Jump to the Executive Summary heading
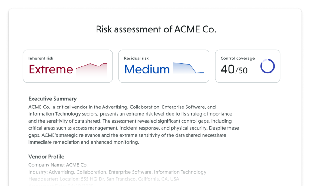310x186 pixels. [52, 99]
